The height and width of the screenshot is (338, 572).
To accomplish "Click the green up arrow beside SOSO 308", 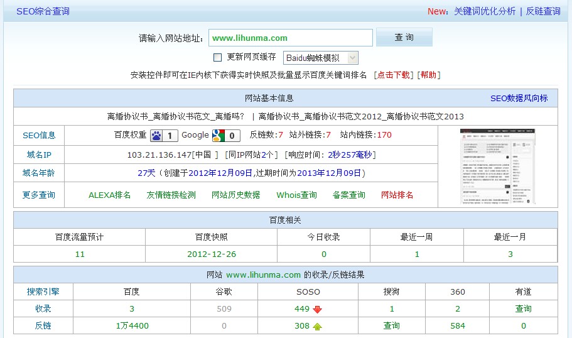I will pyautogui.click(x=318, y=326).
